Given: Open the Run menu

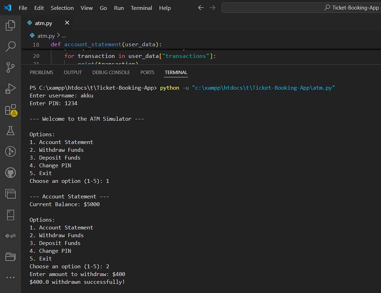Looking at the screenshot, I should tap(119, 7).
